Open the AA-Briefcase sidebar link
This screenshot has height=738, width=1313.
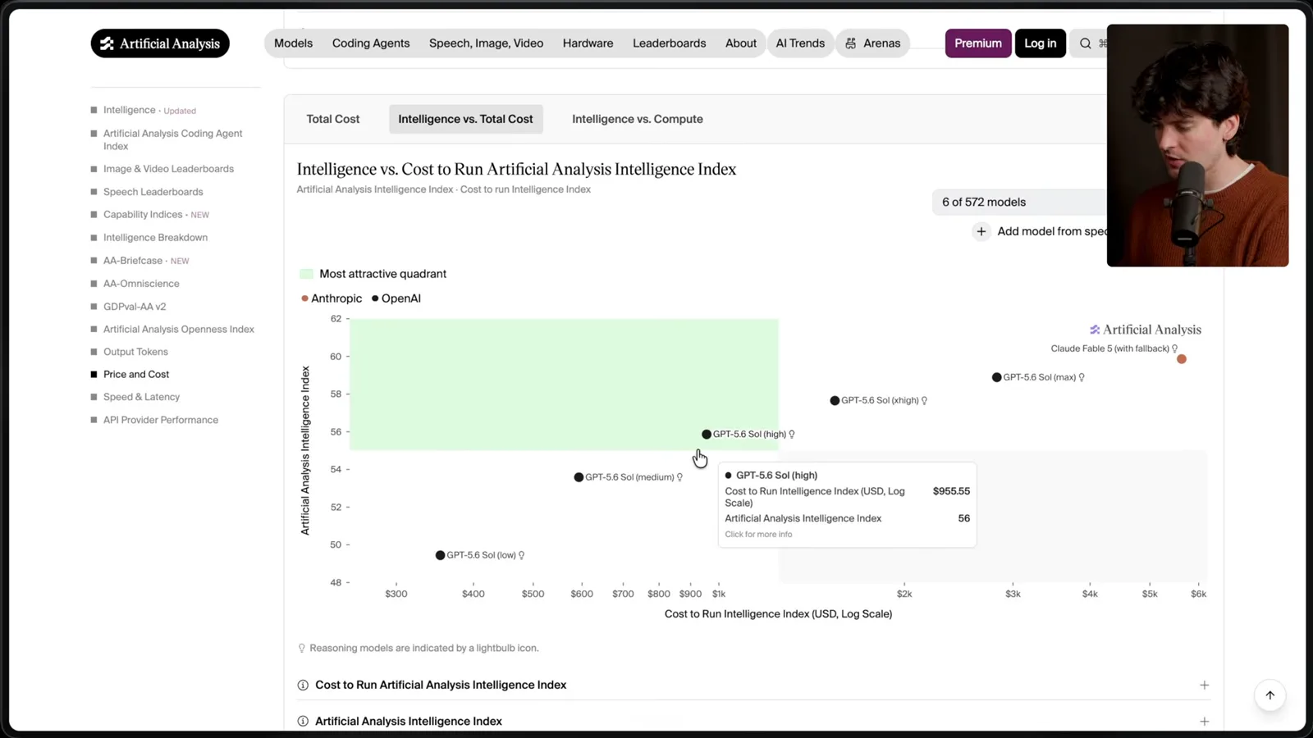point(133,261)
